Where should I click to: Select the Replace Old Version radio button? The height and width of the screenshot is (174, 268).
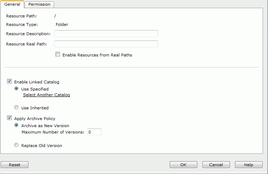(x=16, y=145)
